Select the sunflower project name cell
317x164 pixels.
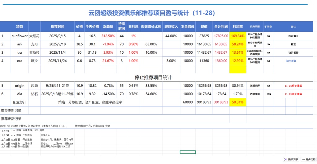(20, 36)
